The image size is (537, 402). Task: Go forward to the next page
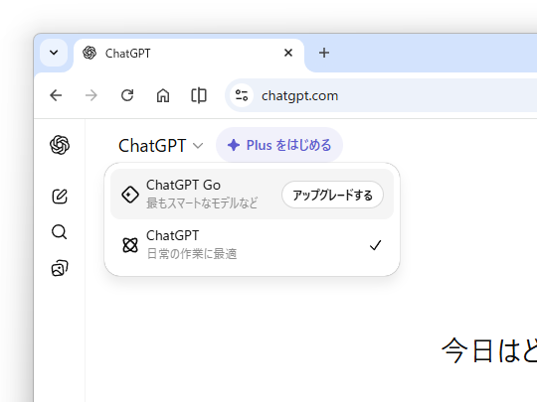tap(91, 95)
